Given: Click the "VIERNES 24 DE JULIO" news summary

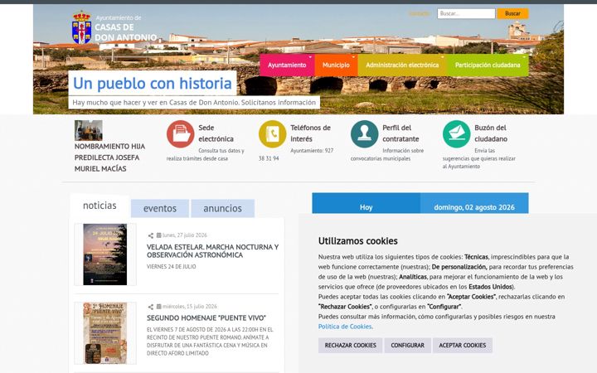Looking at the screenshot, I should coord(172,266).
